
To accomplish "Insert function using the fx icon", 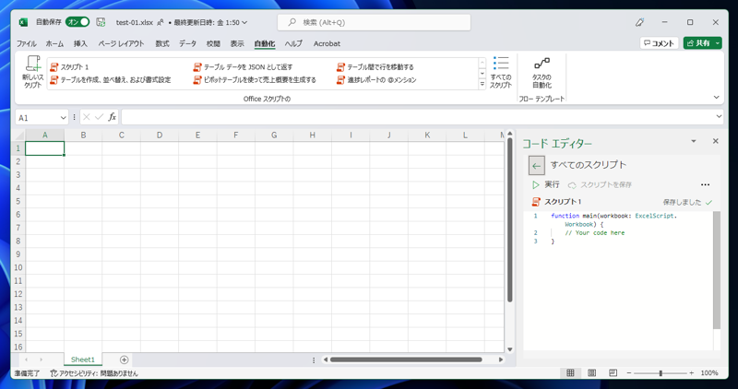I will 112,117.
